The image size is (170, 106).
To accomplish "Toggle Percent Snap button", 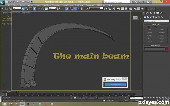I will [x=79, y=9].
